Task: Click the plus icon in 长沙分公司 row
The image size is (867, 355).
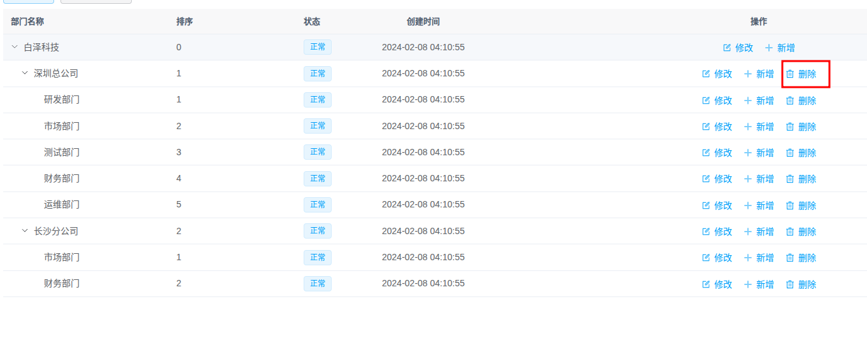Action: click(748, 232)
